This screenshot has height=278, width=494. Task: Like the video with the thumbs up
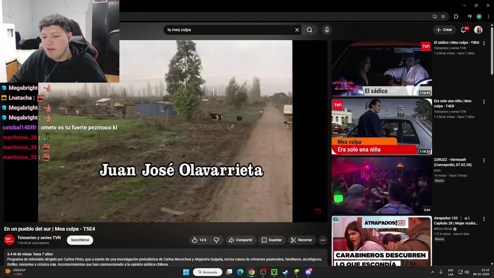pos(199,240)
